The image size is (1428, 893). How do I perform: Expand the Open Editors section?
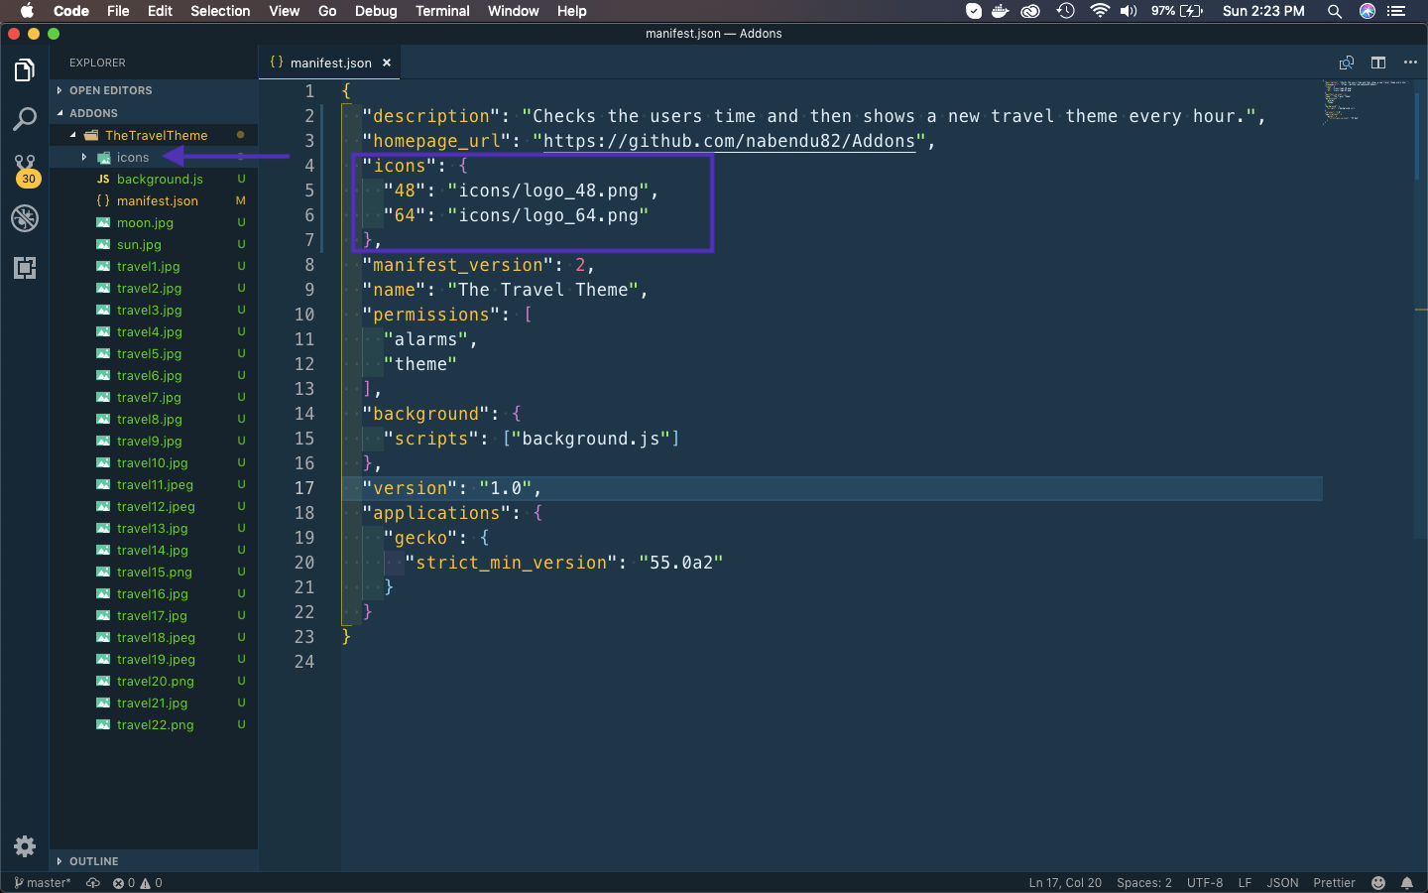coord(154,90)
